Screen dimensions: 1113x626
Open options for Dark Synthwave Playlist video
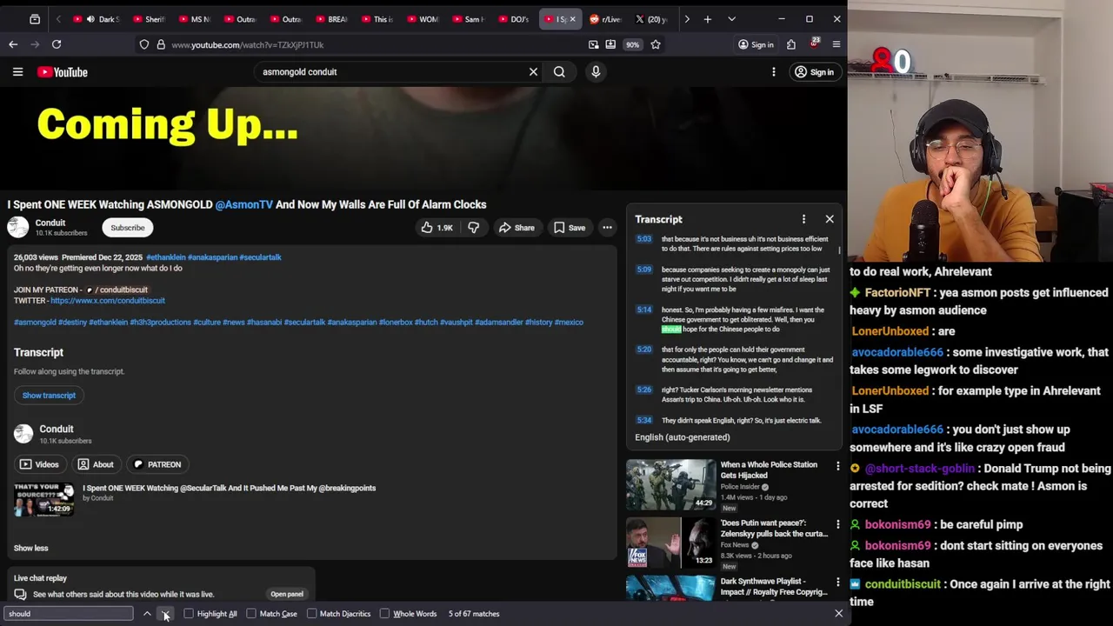[837, 583]
